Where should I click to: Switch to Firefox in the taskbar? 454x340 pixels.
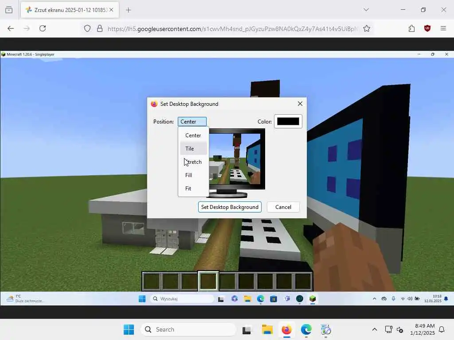click(x=286, y=329)
